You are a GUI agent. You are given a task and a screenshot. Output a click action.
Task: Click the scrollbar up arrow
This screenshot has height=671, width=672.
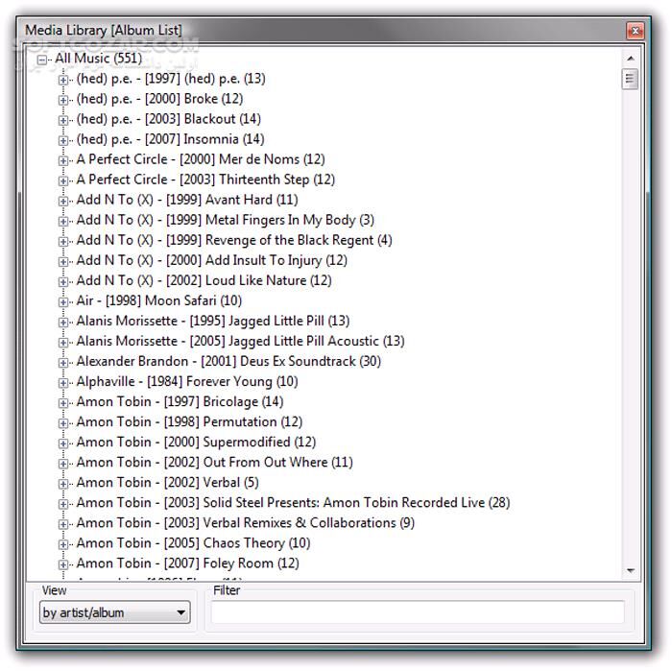point(631,59)
